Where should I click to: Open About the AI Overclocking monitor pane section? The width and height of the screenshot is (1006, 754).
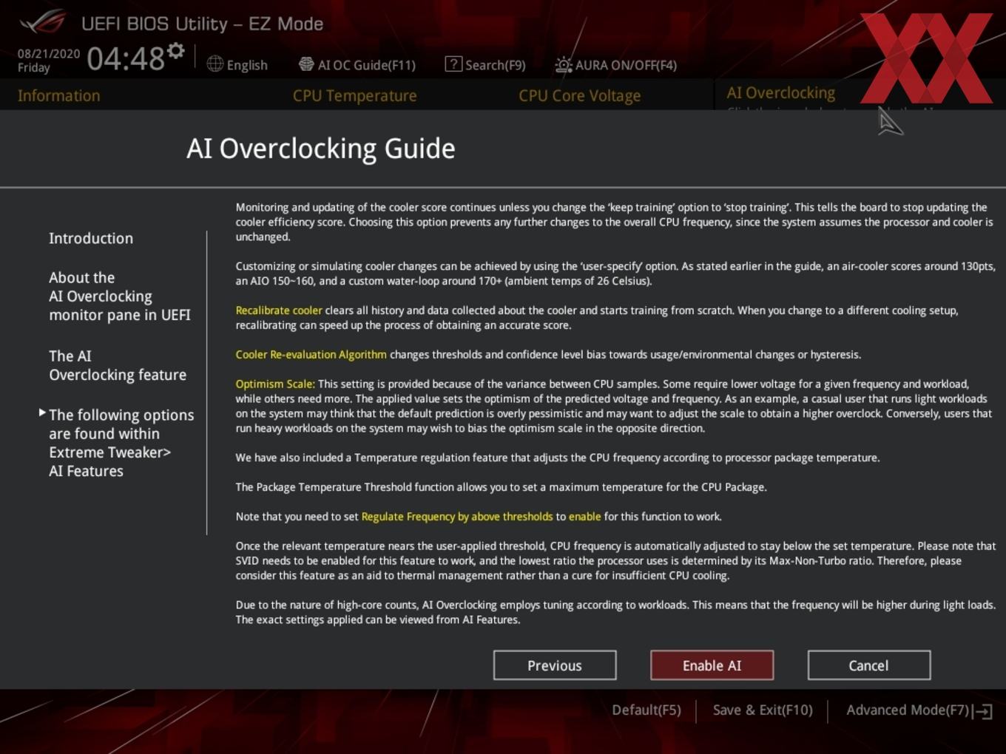tap(120, 296)
